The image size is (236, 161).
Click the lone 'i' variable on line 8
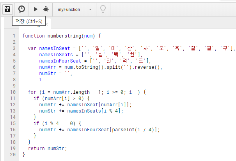click(41, 80)
